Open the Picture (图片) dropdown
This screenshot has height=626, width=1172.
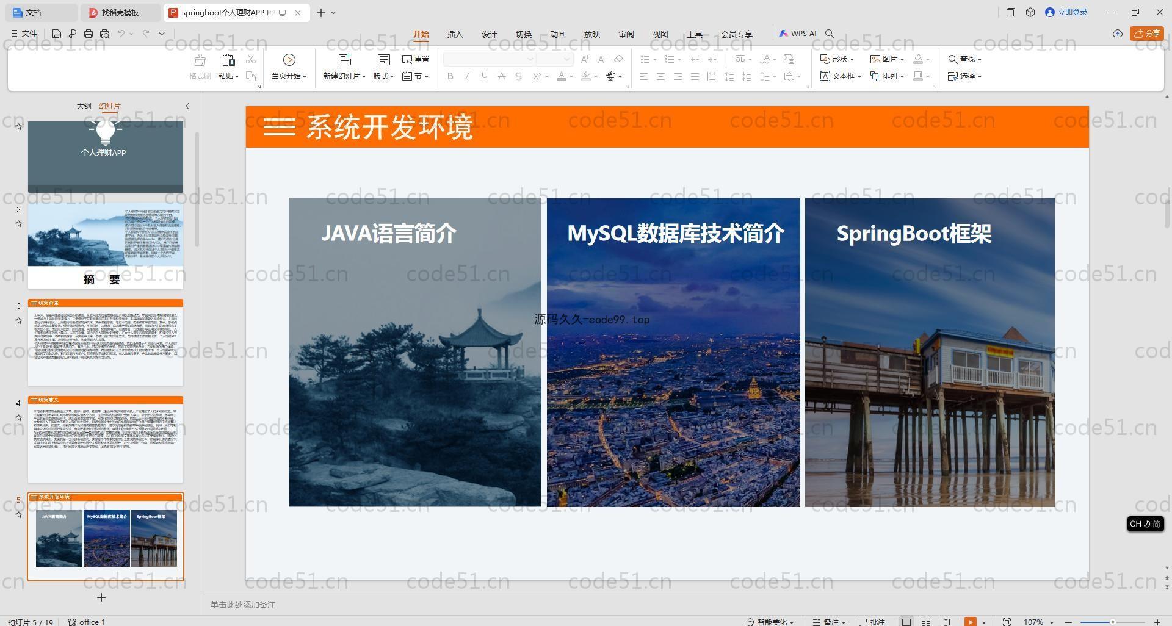pyautogui.click(x=887, y=59)
